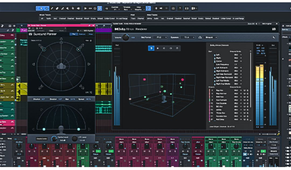Click the Elevation value in Surround Panner
Screen dimensions: 291x170
60,99
